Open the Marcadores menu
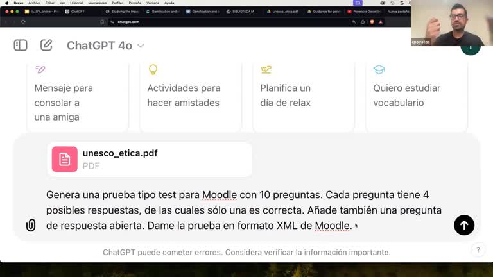493x277 pixels. click(x=97, y=3)
